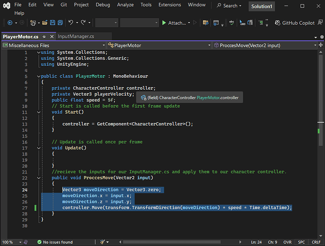This screenshot has width=325, height=246.
Task: Toggle the CRLF line ending indicator
Action: pyautogui.click(x=316, y=242)
